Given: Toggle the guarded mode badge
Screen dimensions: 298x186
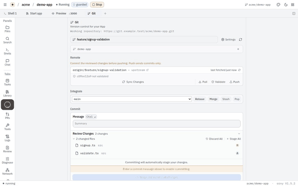Looking at the screenshot, I should [80, 4].
